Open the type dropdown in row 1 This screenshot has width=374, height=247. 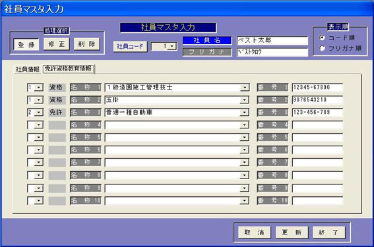point(39,88)
